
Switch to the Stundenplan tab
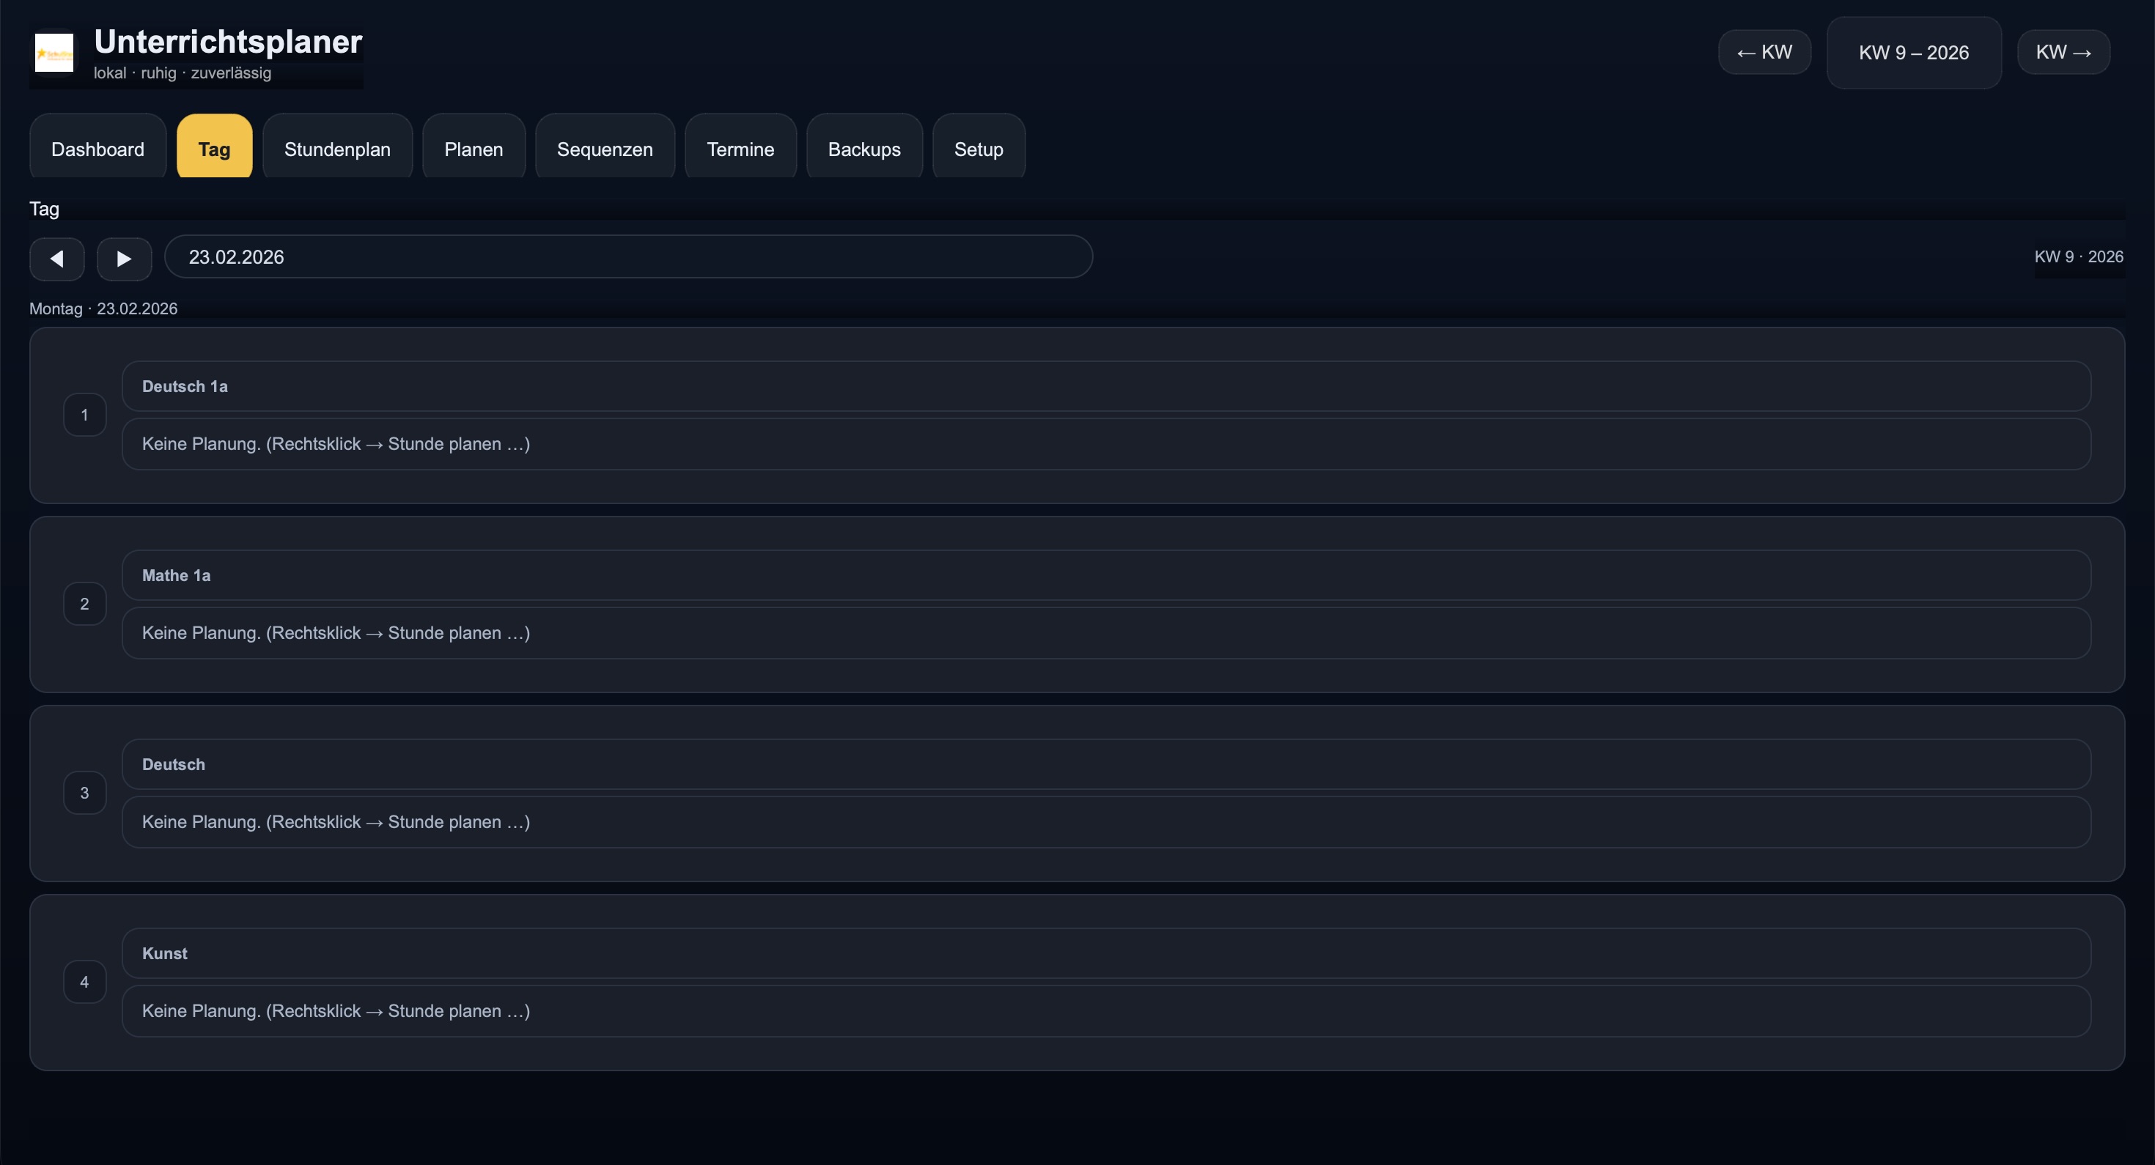point(337,149)
